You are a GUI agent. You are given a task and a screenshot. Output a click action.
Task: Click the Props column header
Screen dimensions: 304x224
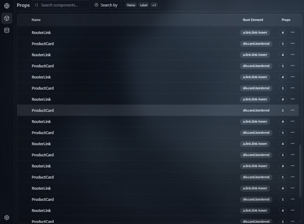tap(286, 20)
